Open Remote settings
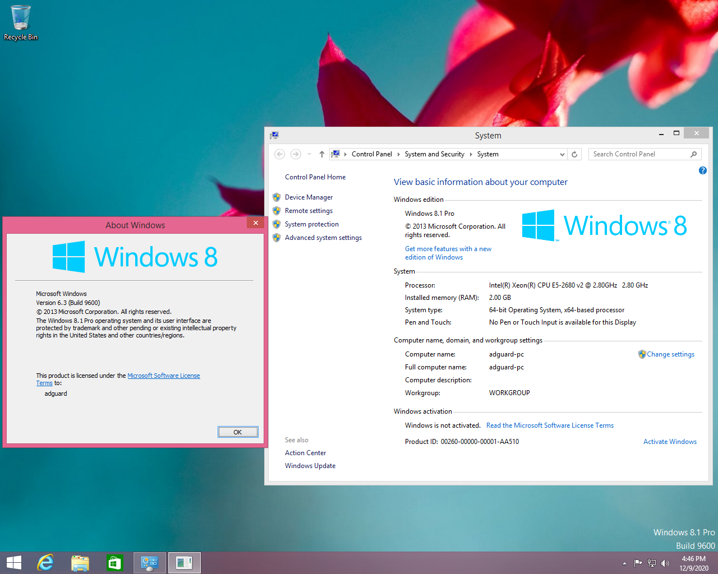Image resolution: width=718 pixels, height=574 pixels. (x=309, y=211)
